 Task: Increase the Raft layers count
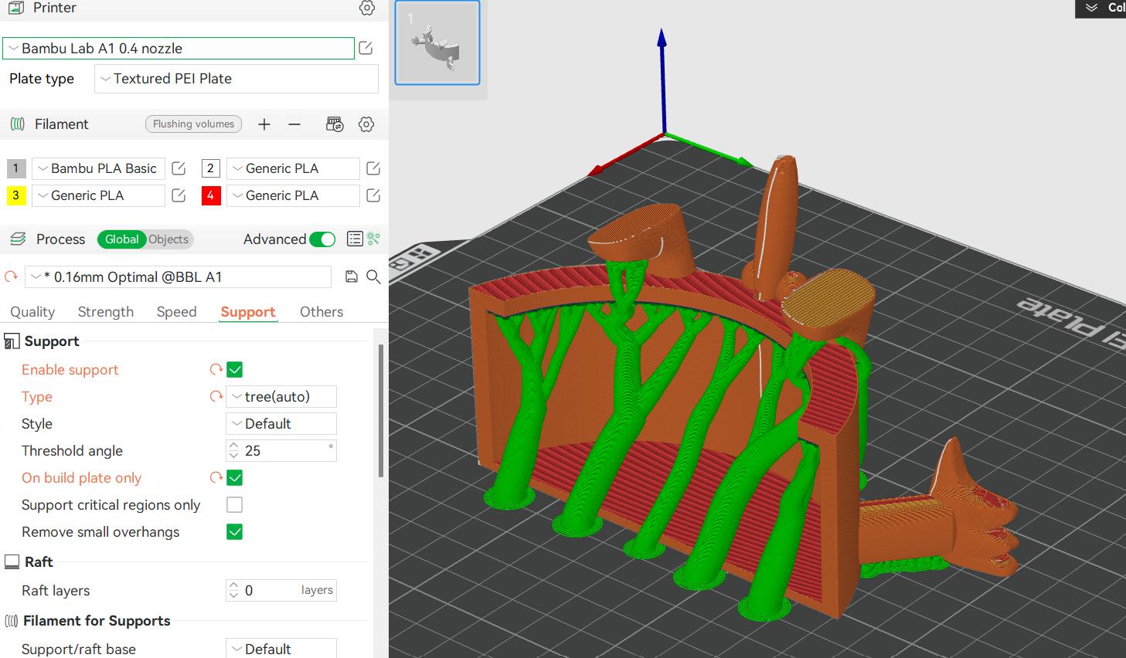coord(233,585)
